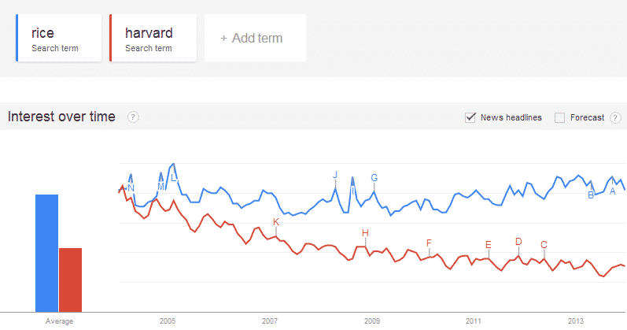This screenshot has width=627, height=330.
Task: Select headline marker E on the chart
Action: pos(489,245)
